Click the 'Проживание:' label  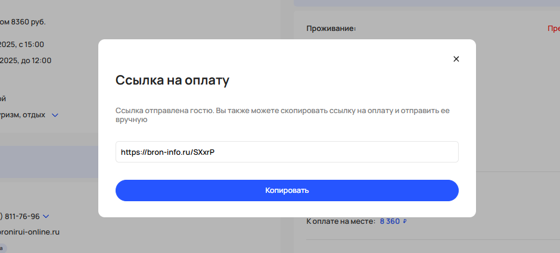tap(331, 28)
